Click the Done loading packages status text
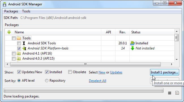Viewport: 184px width, 102px height. click(22, 96)
